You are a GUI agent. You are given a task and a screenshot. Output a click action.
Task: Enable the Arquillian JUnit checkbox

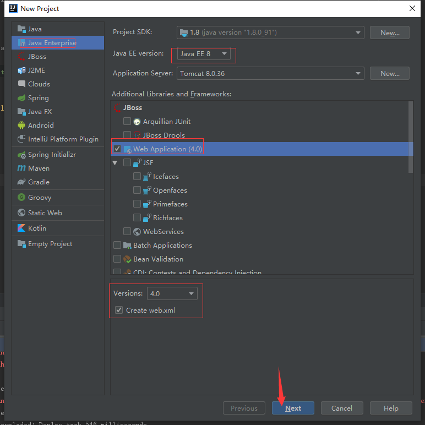(x=127, y=121)
